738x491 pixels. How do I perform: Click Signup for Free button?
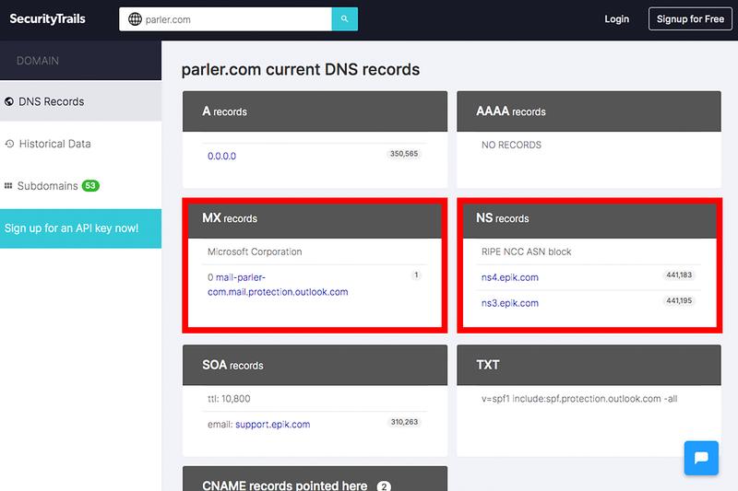tap(690, 19)
